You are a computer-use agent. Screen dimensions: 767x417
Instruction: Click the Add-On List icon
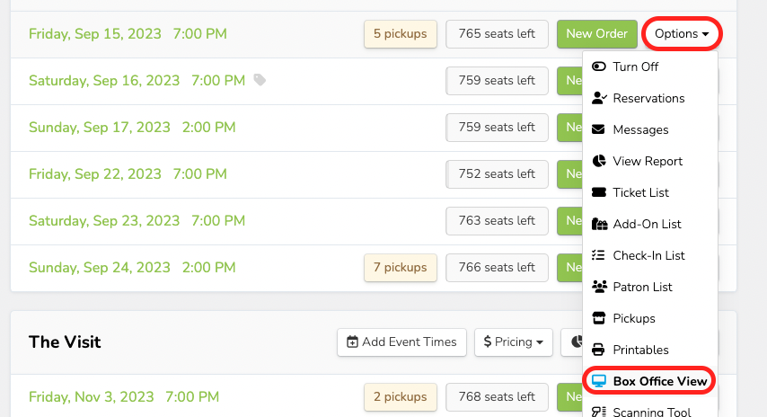click(x=600, y=224)
